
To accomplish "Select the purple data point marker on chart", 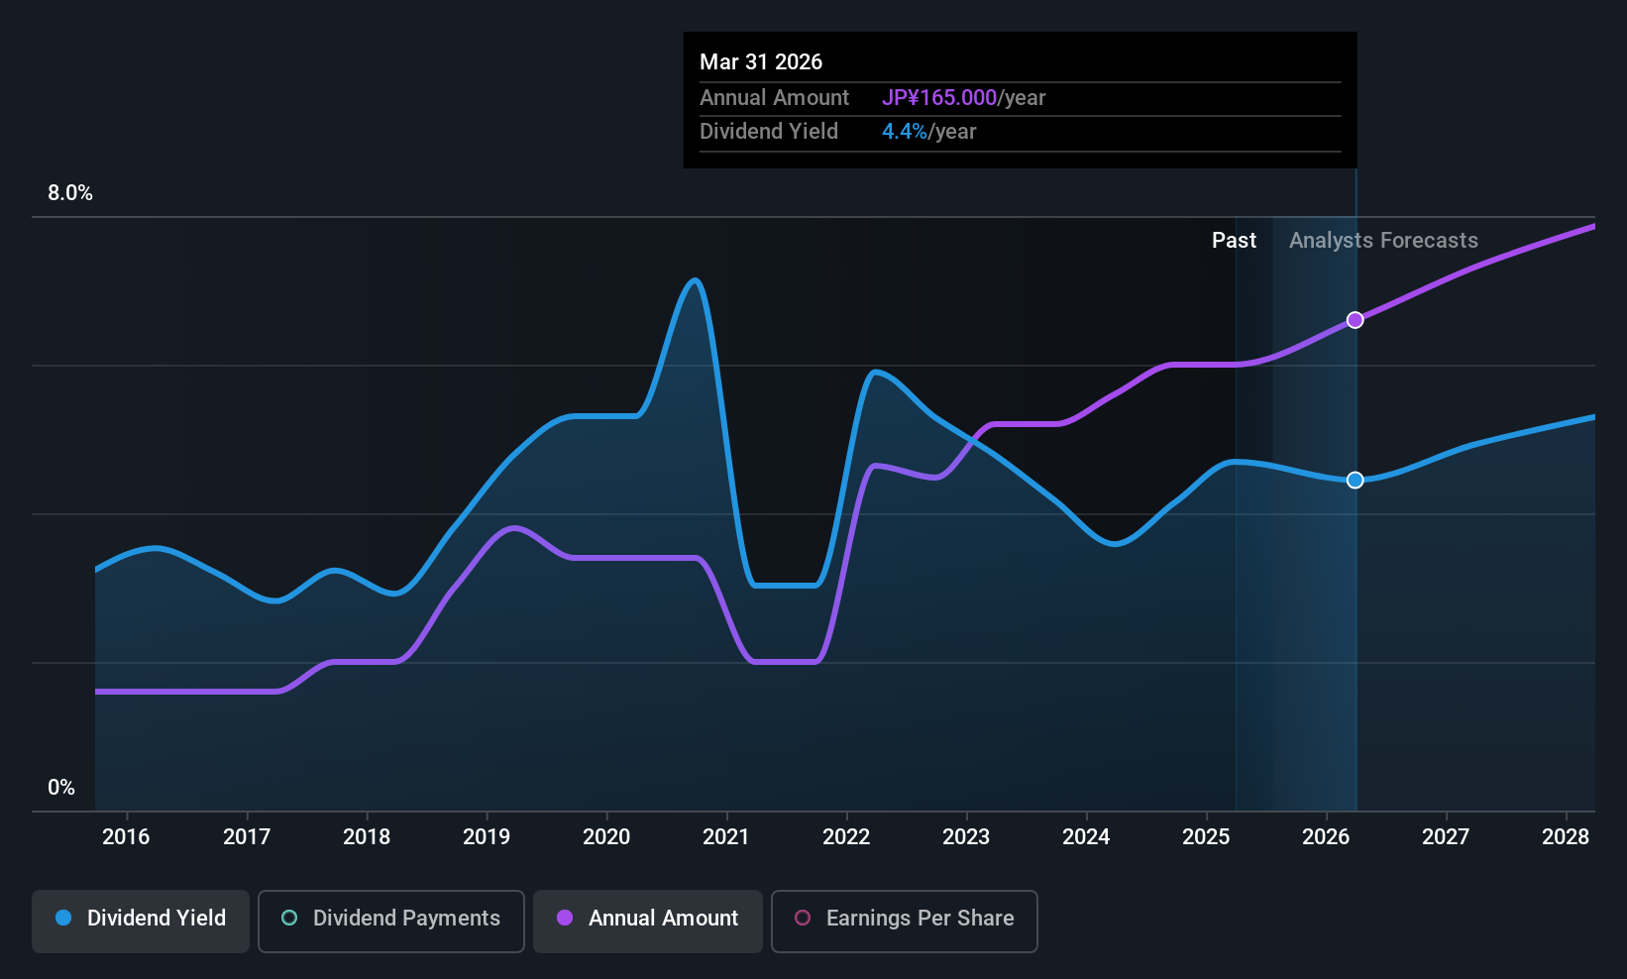I will pos(1355,320).
